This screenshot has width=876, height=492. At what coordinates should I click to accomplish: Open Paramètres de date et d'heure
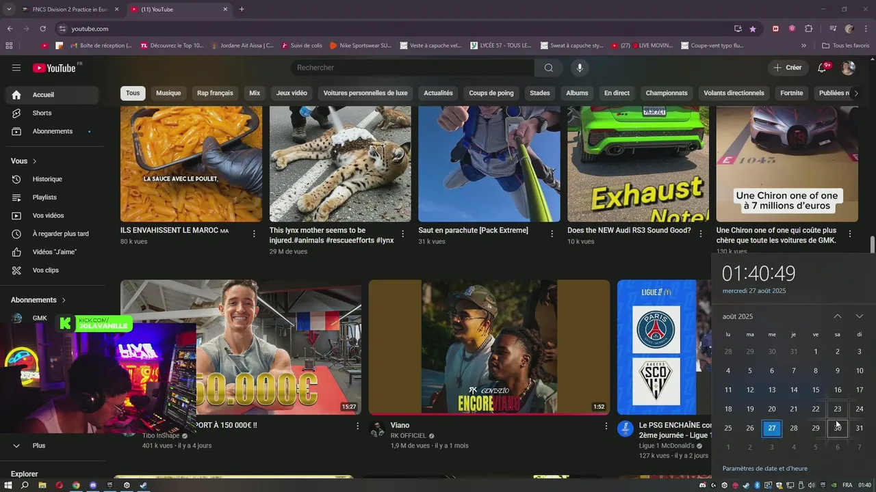pos(765,469)
